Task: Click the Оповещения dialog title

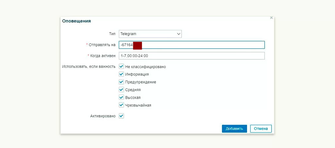Action: click(x=77, y=21)
